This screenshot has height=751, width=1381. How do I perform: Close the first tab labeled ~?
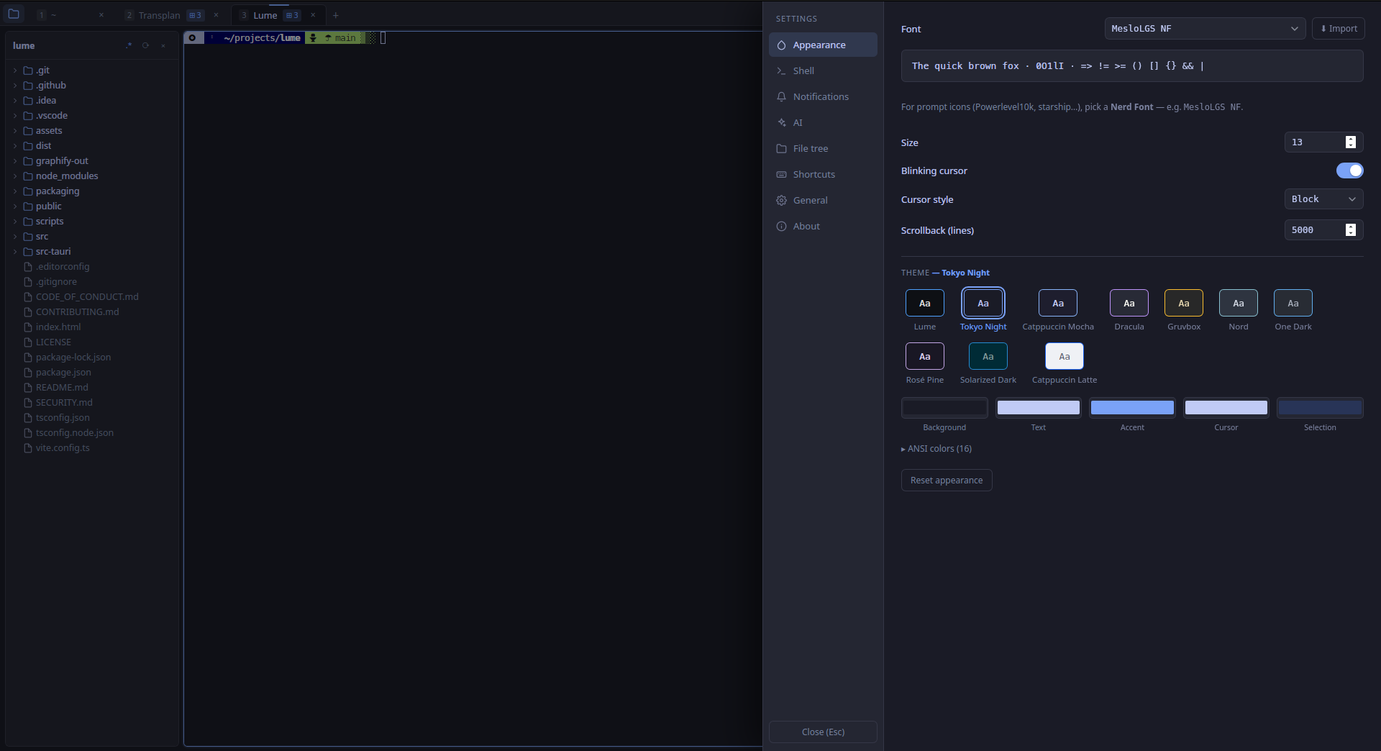point(101,15)
